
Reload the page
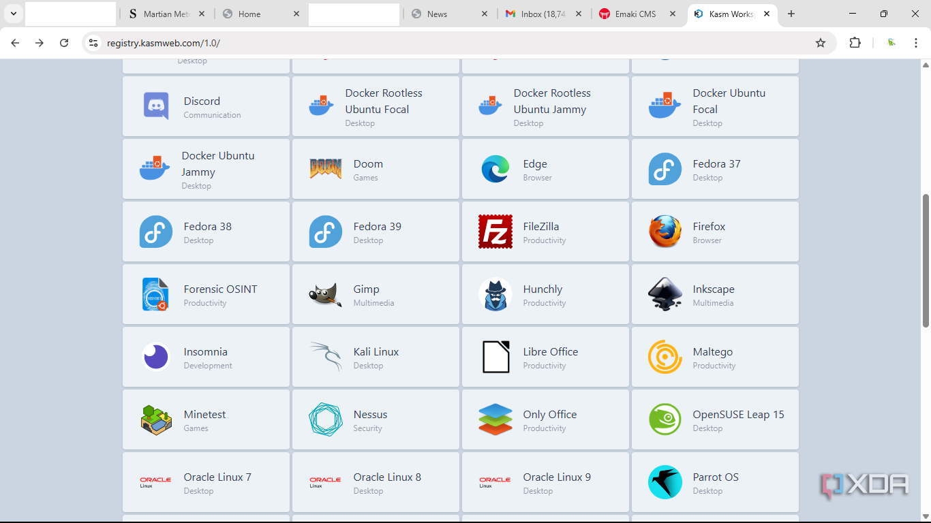coord(64,43)
